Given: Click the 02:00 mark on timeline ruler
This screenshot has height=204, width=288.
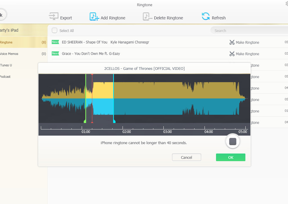Looking at the screenshot, I should [x=127, y=132].
